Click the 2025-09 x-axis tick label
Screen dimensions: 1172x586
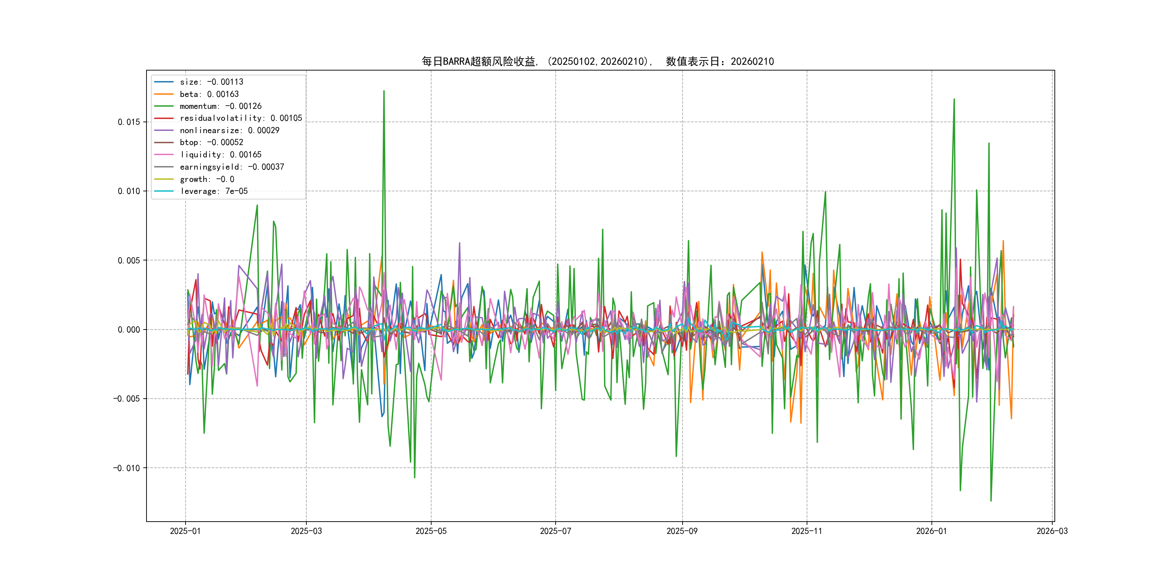(681, 531)
